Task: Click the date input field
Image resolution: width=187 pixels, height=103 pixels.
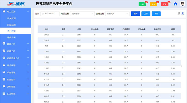Action: [x=50, y=14]
